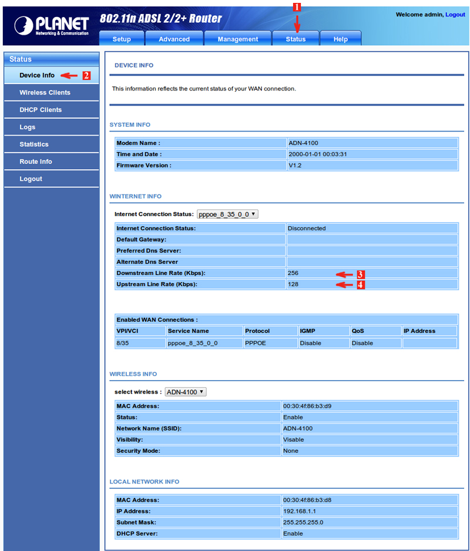Image resolution: width=470 pixels, height=551 pixels.
Task: Open Statistics sidebar item
Action: tap(51, 144)
